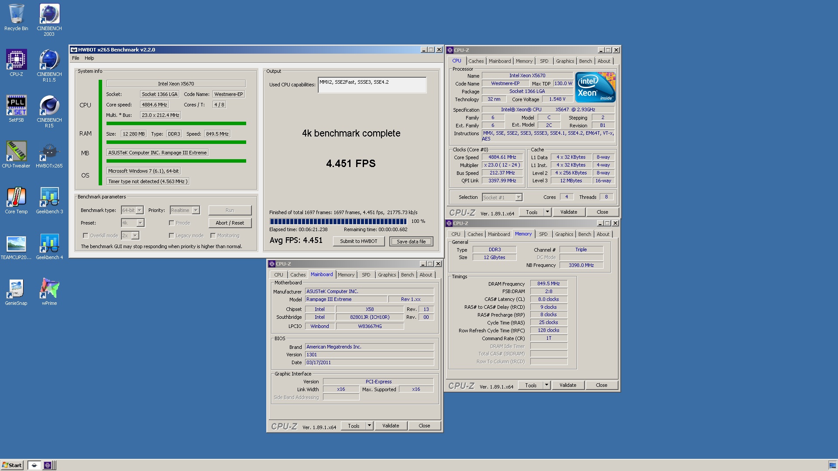The width and height of the screenshot is (838, 471).
Task: Click the 100% benchmark progress bar
Action: [338, 222]
